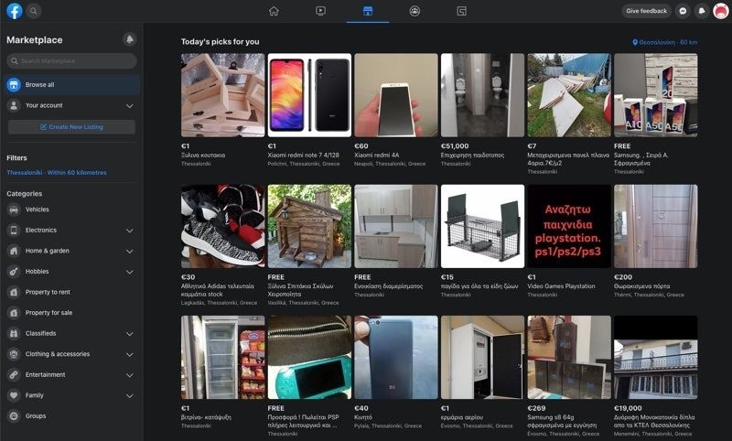The width and height of the screenshot is (732, 441).
Task: Open the Thessaloniki within 60 kilometres filter link
Action: (x=57, y=173)
